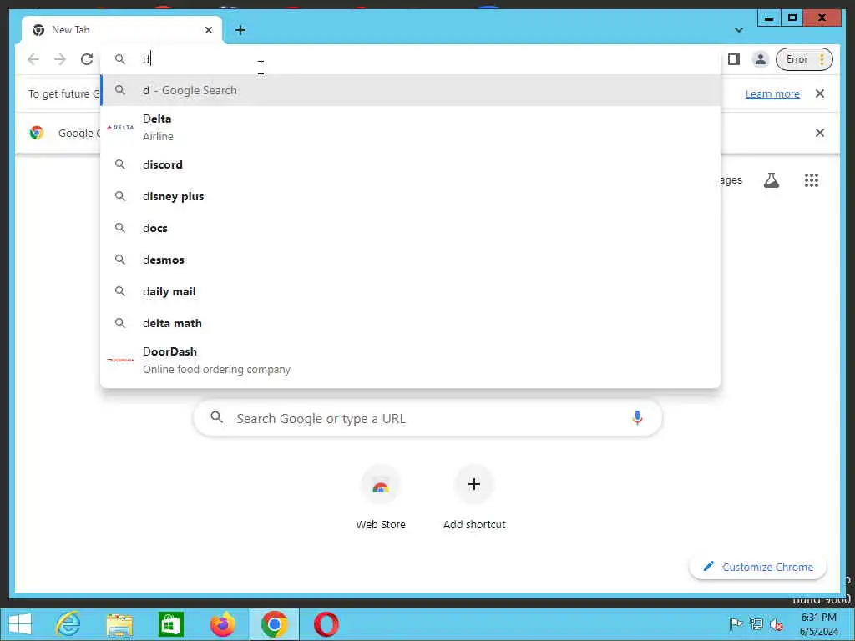Viewport: 855px width, 641px height.
Task: Open the Search Labs flask icon
Action: point(771,180)
